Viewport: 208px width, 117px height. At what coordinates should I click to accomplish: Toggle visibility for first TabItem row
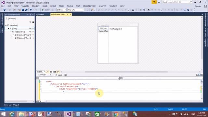(30, 35)
